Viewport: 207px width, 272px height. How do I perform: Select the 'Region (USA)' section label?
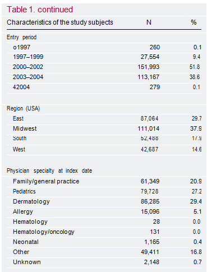click(x=24, y=108)
